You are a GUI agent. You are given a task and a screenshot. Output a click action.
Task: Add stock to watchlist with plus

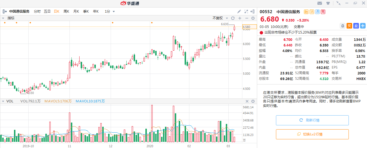pyautogui.click(x=363, y=26)
